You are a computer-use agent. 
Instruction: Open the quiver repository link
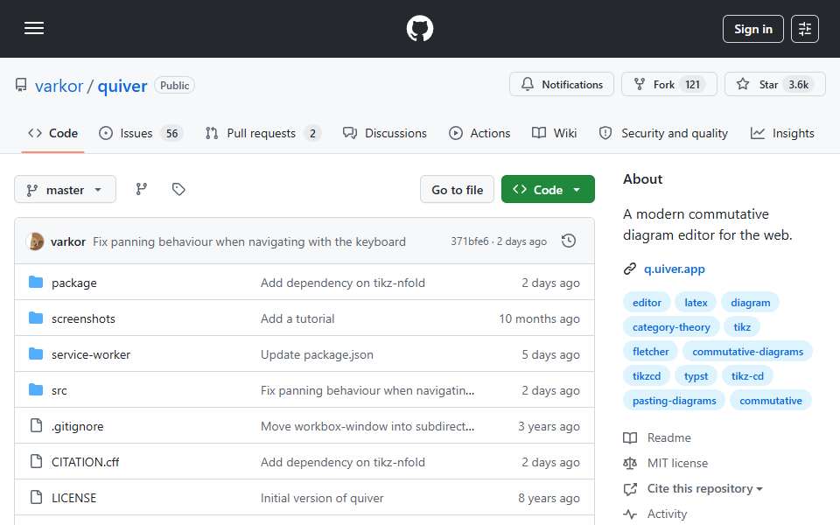tap(122, 86)
